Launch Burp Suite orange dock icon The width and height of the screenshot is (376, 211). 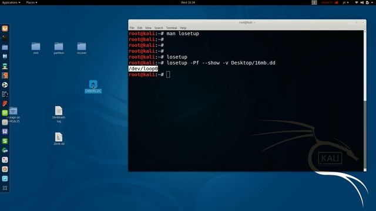(x=5, y=76)
